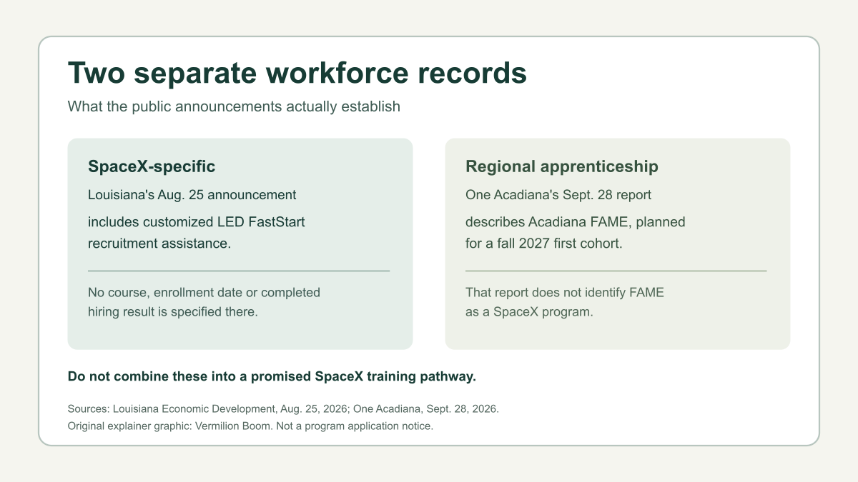Select 'That report does not identify FAME'

pyautogui.click(x=565, y=292)
